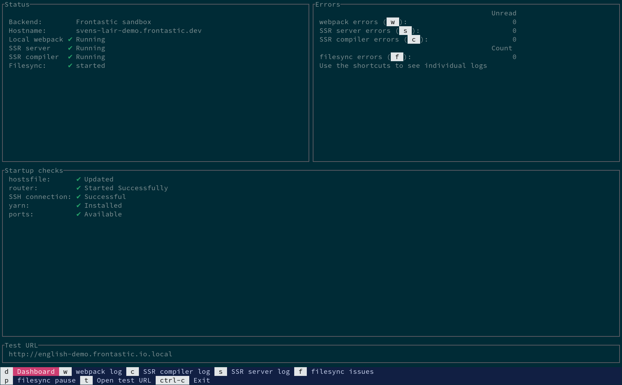The width and height of the screenshot is (622, 385).
Task: Click the 'filesync errors' label
Action: pyautogui.click(x=351, y=57)
